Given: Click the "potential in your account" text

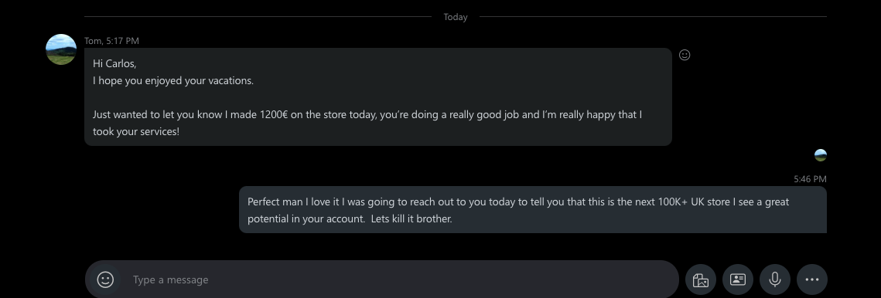Looking at the screenshot, I should [306, 219].
